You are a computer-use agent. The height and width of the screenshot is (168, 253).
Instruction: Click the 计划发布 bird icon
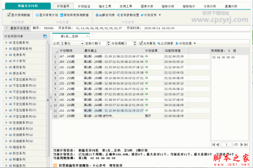(142, 15)
